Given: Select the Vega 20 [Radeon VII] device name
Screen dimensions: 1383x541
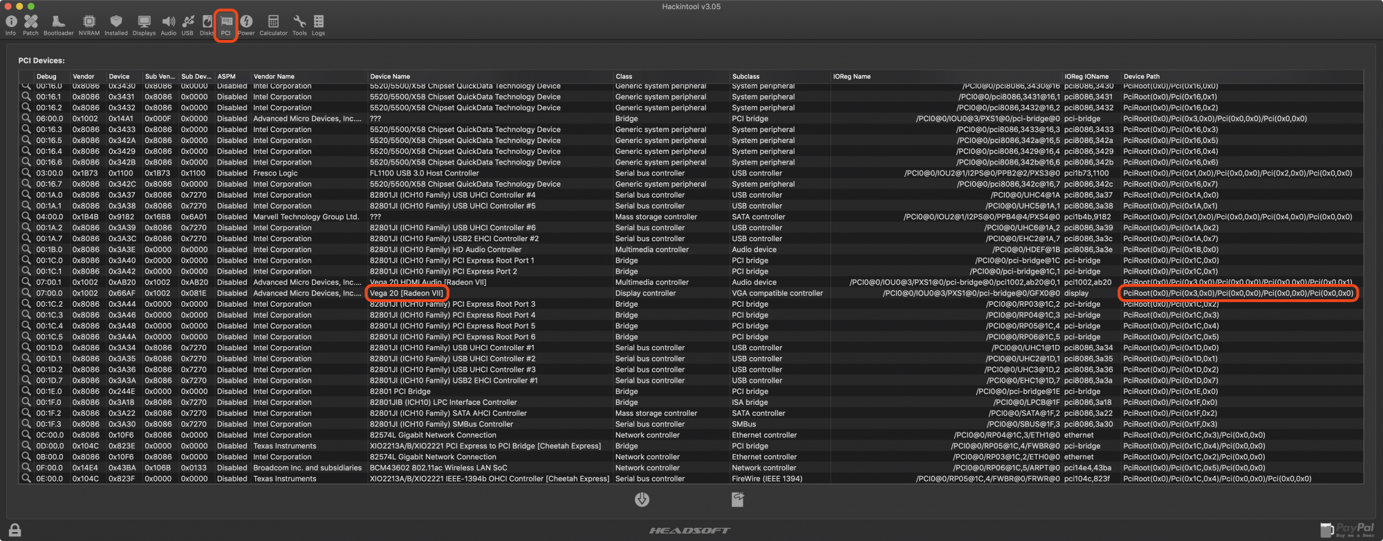Looking at the screenshot, I should [x=407, y=293].
